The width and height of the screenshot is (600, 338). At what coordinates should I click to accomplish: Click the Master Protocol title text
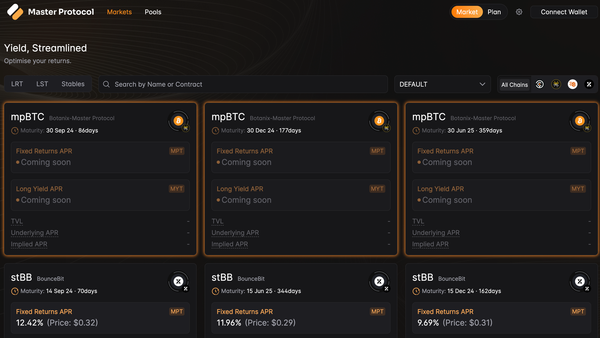click(61, 12)
